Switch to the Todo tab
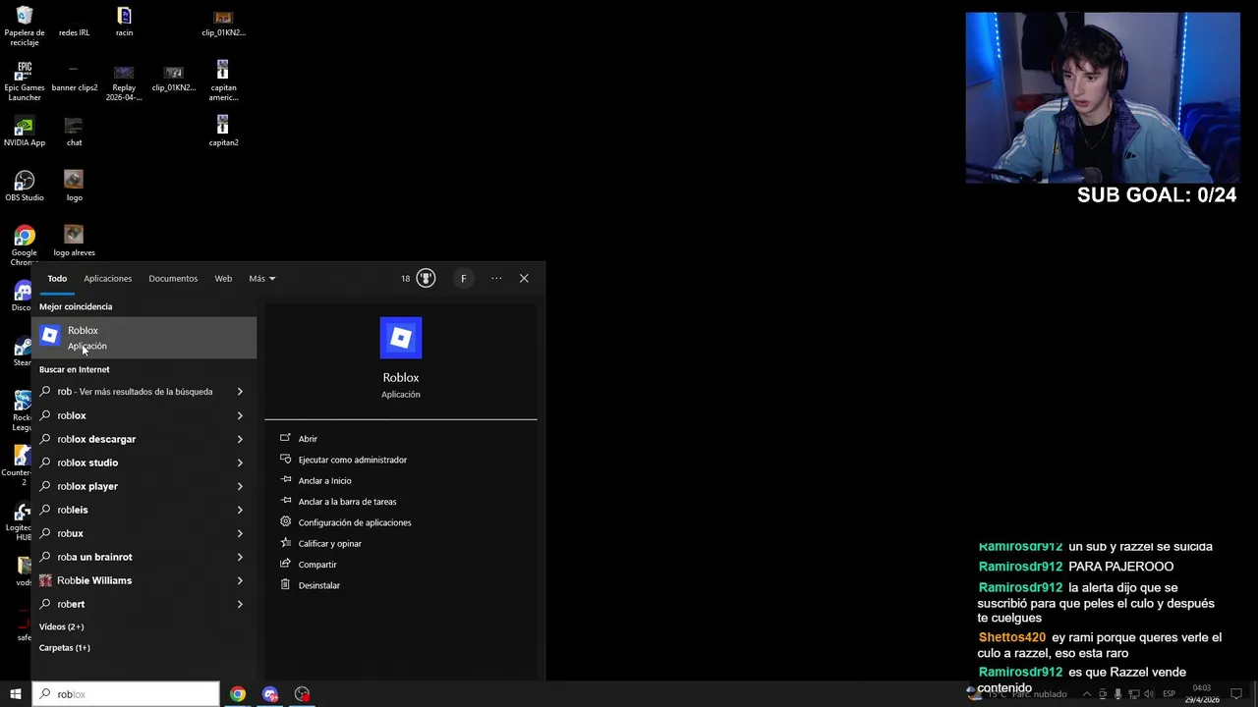The image size is (1258, 707). 57,279
